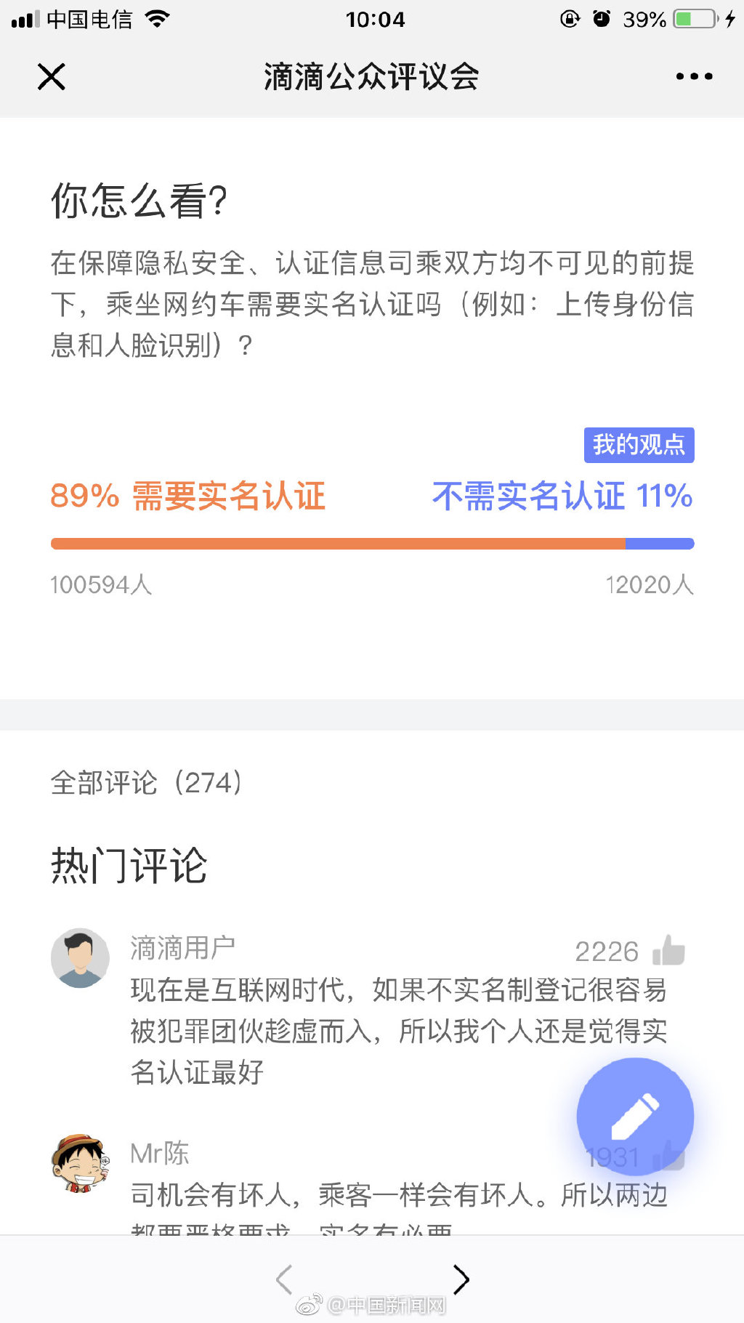This screenshot has height=1323, width=744.
Task: Tap the blue pencil compose comment button
Action: point(635,1117)
